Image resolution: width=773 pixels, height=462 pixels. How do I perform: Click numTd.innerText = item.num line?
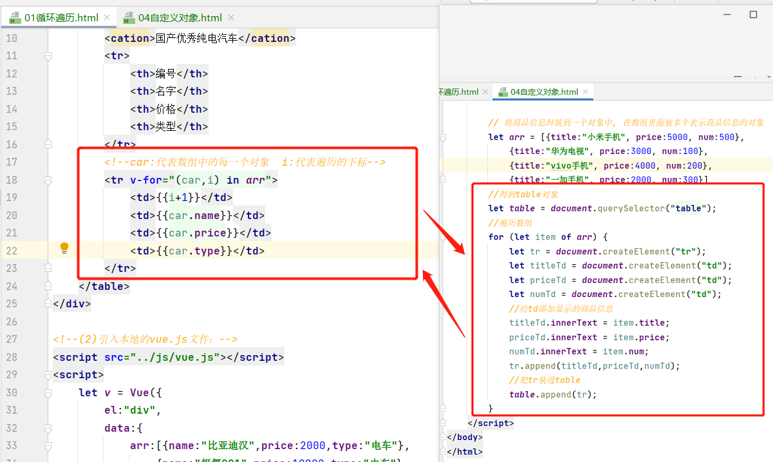[x=579, y=351]
